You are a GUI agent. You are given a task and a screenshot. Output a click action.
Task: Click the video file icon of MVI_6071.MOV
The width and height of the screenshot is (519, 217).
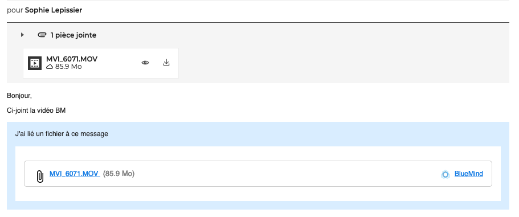pyautogui.click(x=34, y=63)
